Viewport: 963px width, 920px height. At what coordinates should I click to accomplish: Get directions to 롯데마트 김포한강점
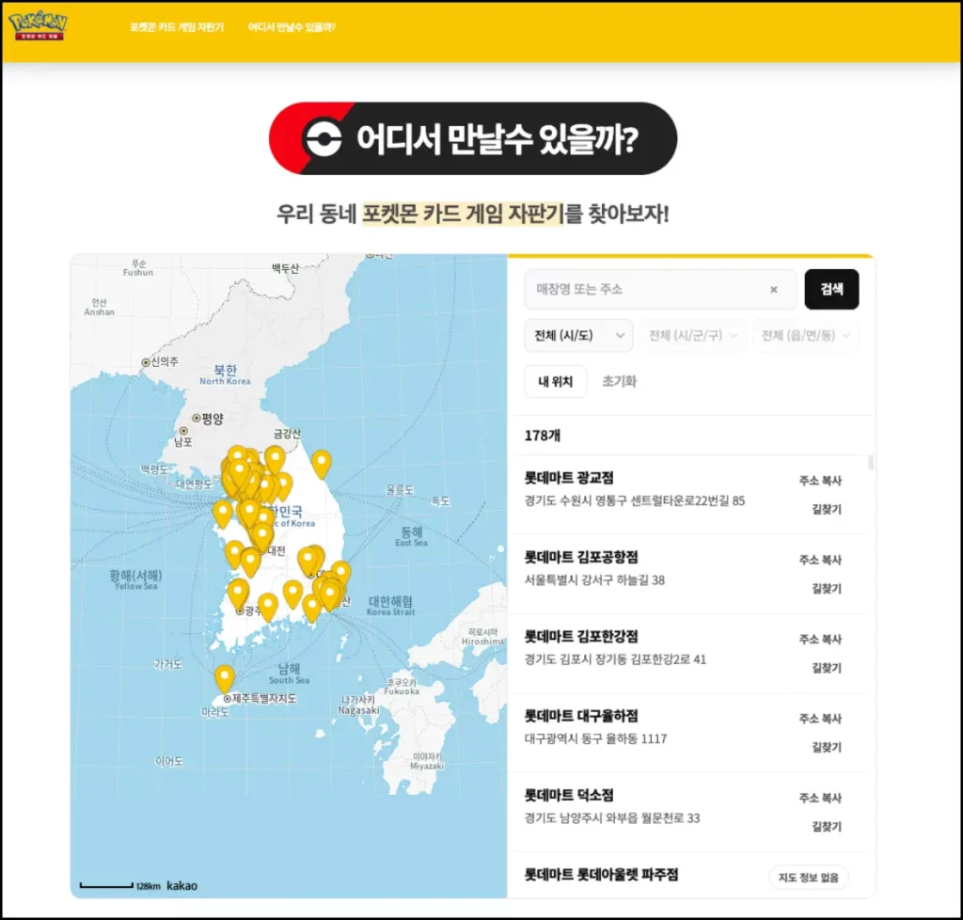pos(826,668)
